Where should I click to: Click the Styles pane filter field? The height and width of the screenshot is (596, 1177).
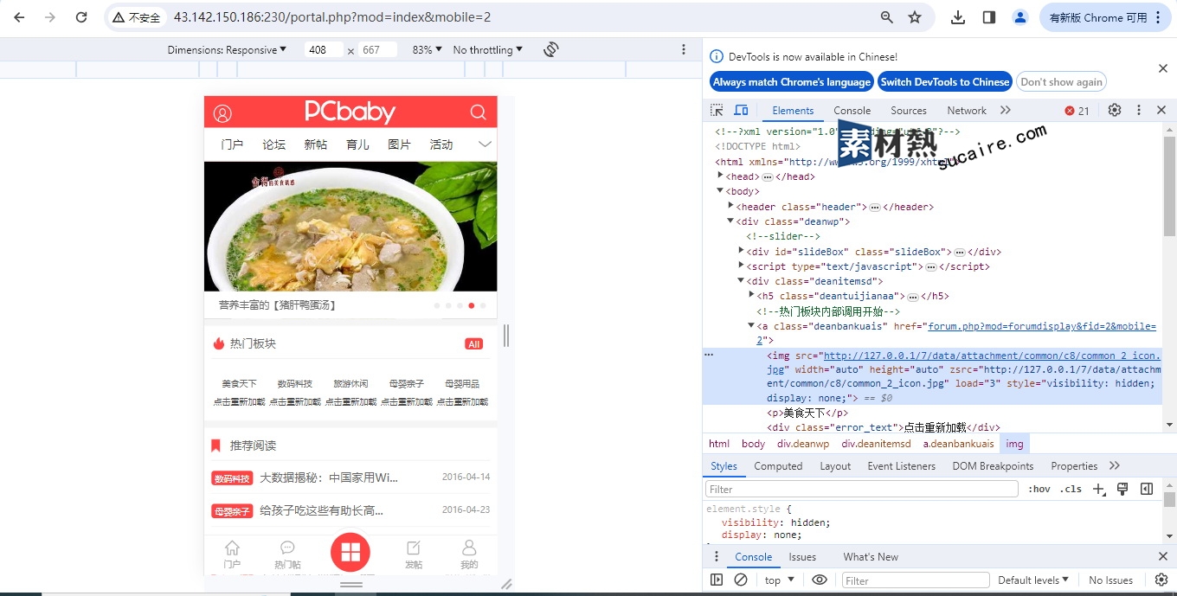point(863,489)
